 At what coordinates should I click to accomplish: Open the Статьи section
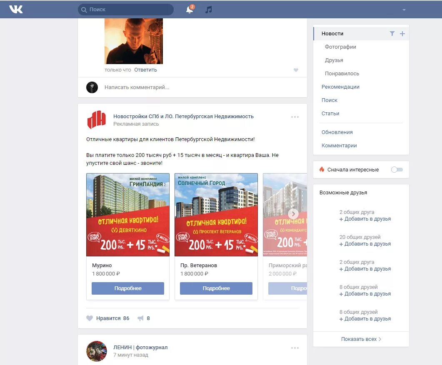[330, 114]
